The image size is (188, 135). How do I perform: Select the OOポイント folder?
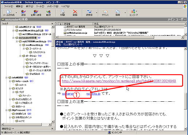point(21,114)
